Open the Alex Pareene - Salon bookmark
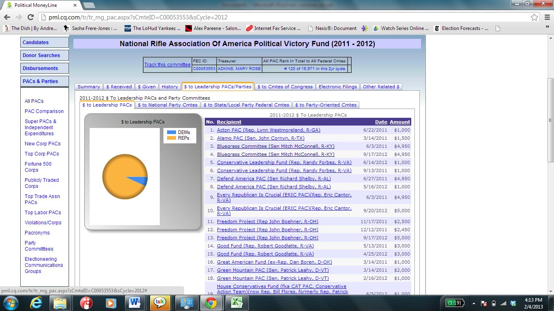Screen dimensions: 554x311 [x=213, y=28]
